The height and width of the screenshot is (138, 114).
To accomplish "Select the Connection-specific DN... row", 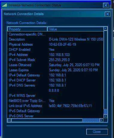I will point(27,34).
